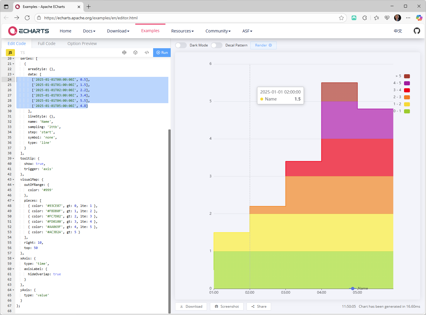Switch code language to TS
Screen dimensions: 426x315
pyautogui.click(x=23, y=53)
